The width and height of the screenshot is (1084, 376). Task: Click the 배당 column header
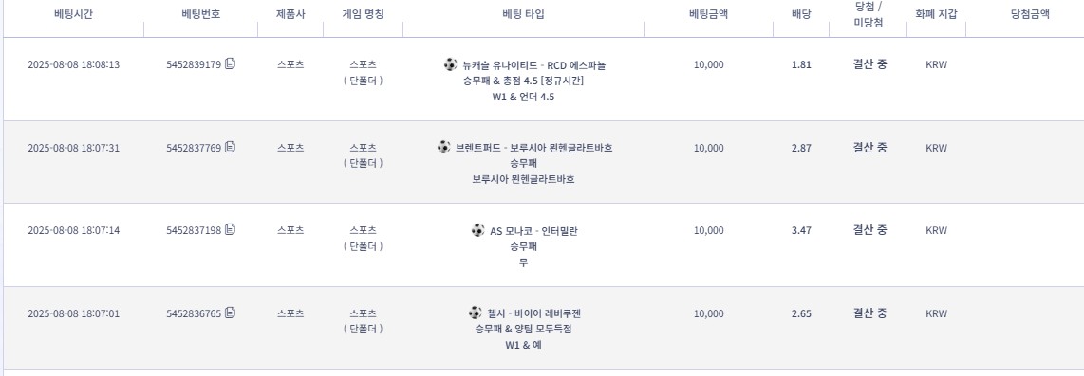click(x=801, y=14)
